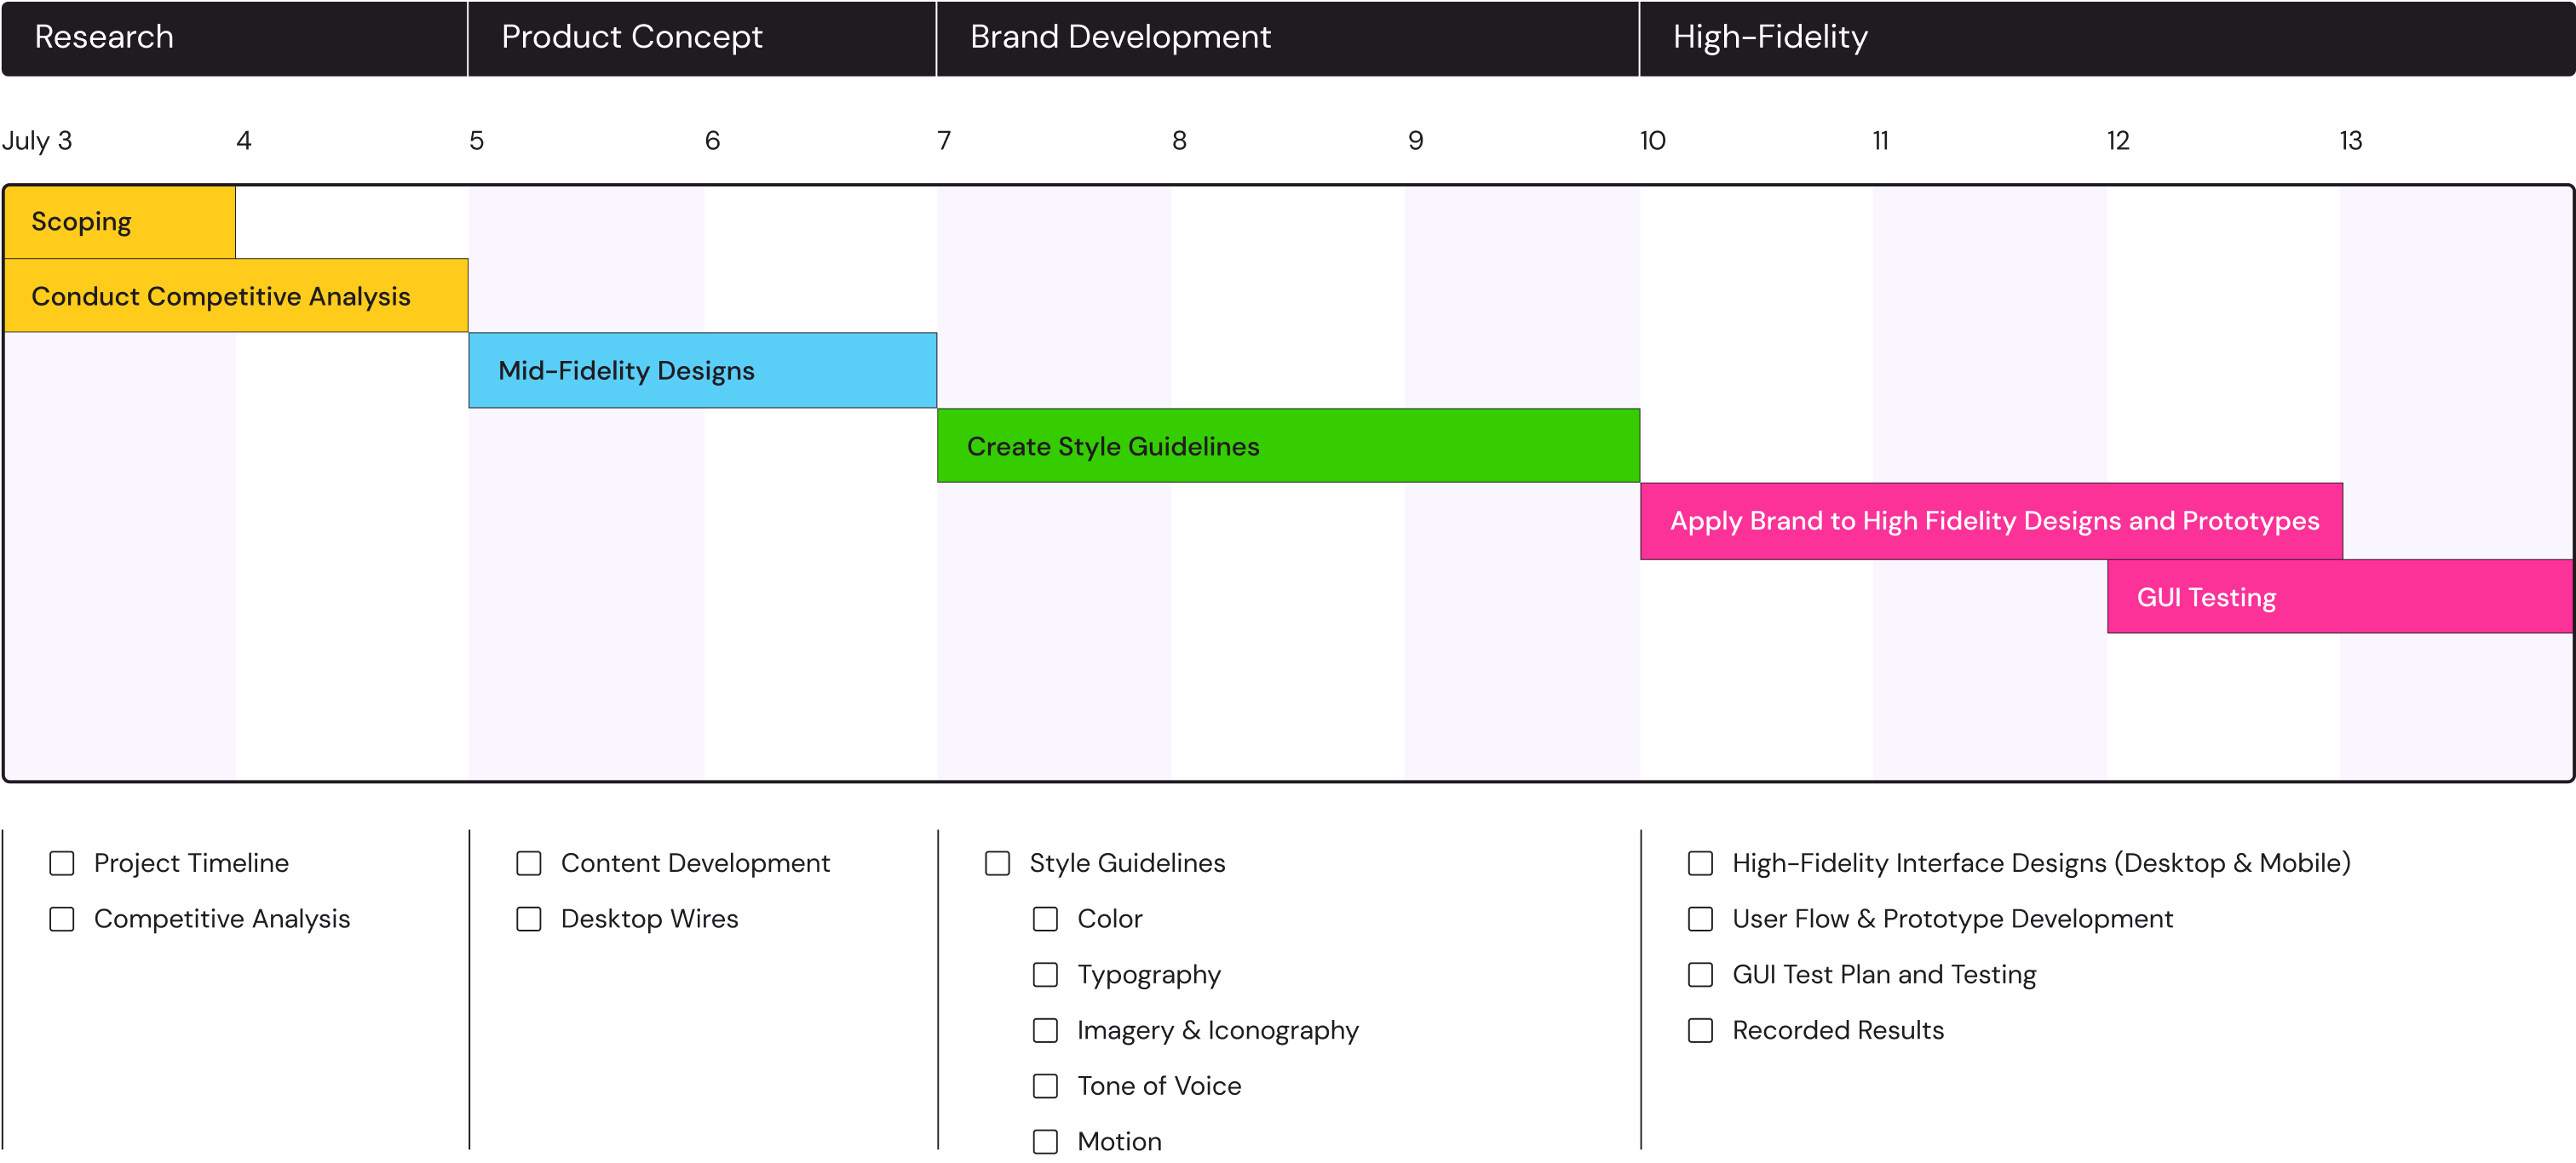Open the High-Fidelity phase header
The image size is (2576, 1163).
[2105, 38]
